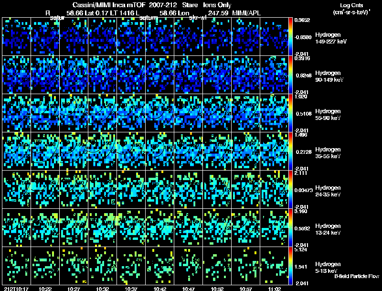Viewport: 382px width, 291px height.
Task: Select the colorbar value '0.03473'
Action: [x=304, y=190]
